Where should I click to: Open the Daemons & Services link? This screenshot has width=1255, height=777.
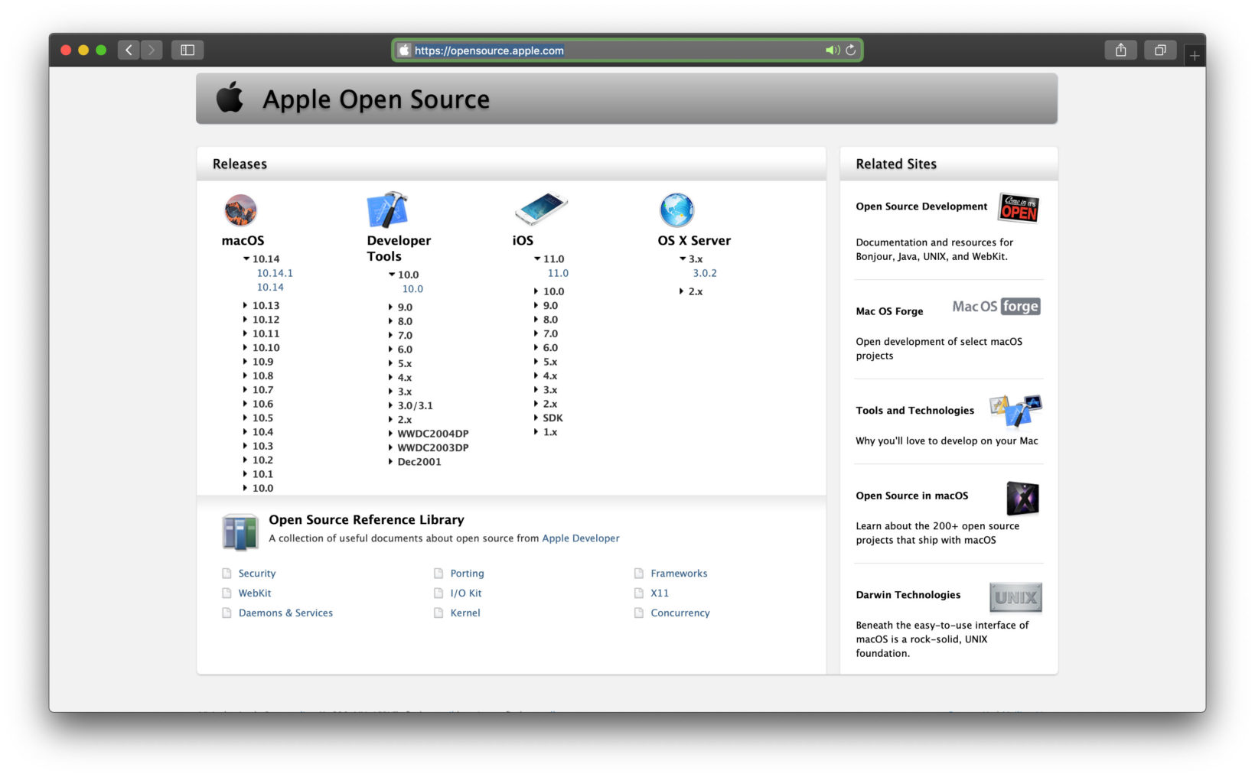click(x=285, y=613)
